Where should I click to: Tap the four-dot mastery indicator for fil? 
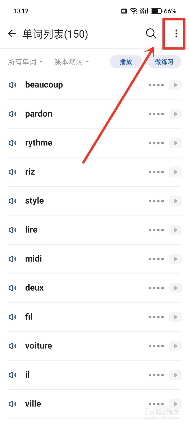click(x=156, y=317)
